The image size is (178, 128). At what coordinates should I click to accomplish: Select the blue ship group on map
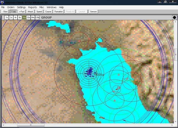point(89,72)
